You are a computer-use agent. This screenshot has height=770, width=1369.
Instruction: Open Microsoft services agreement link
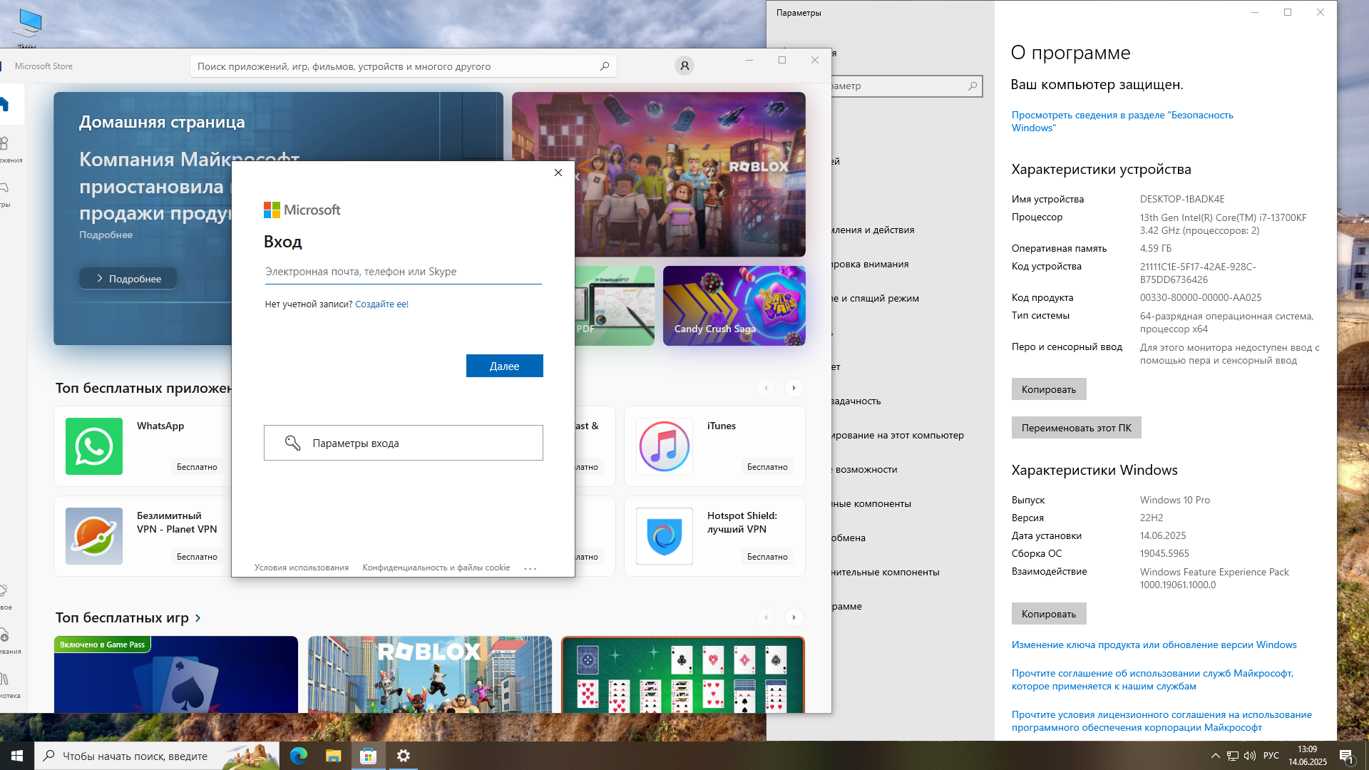coord(1152,679)
